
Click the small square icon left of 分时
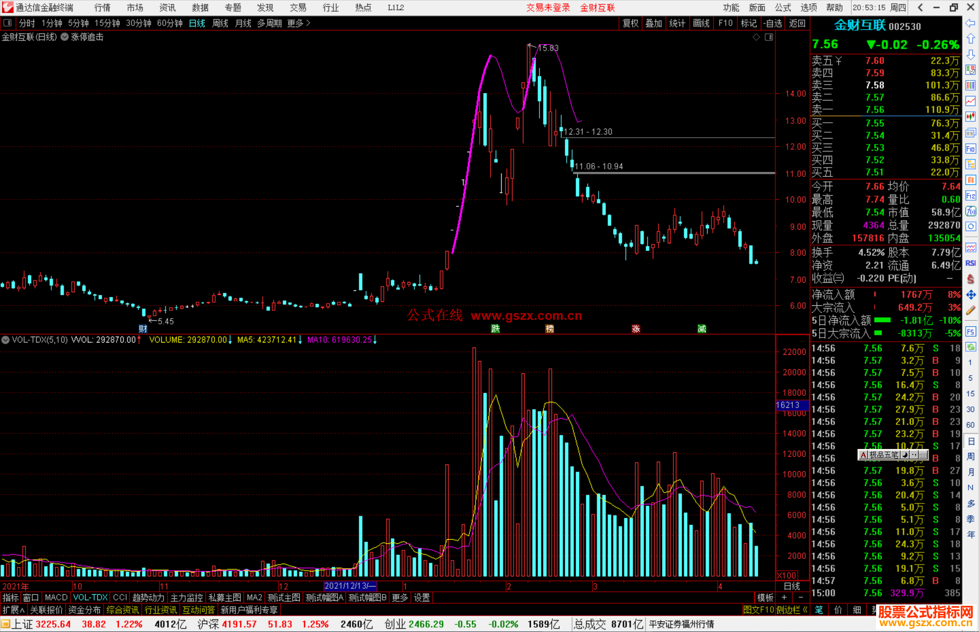click(x=7, y=23)
